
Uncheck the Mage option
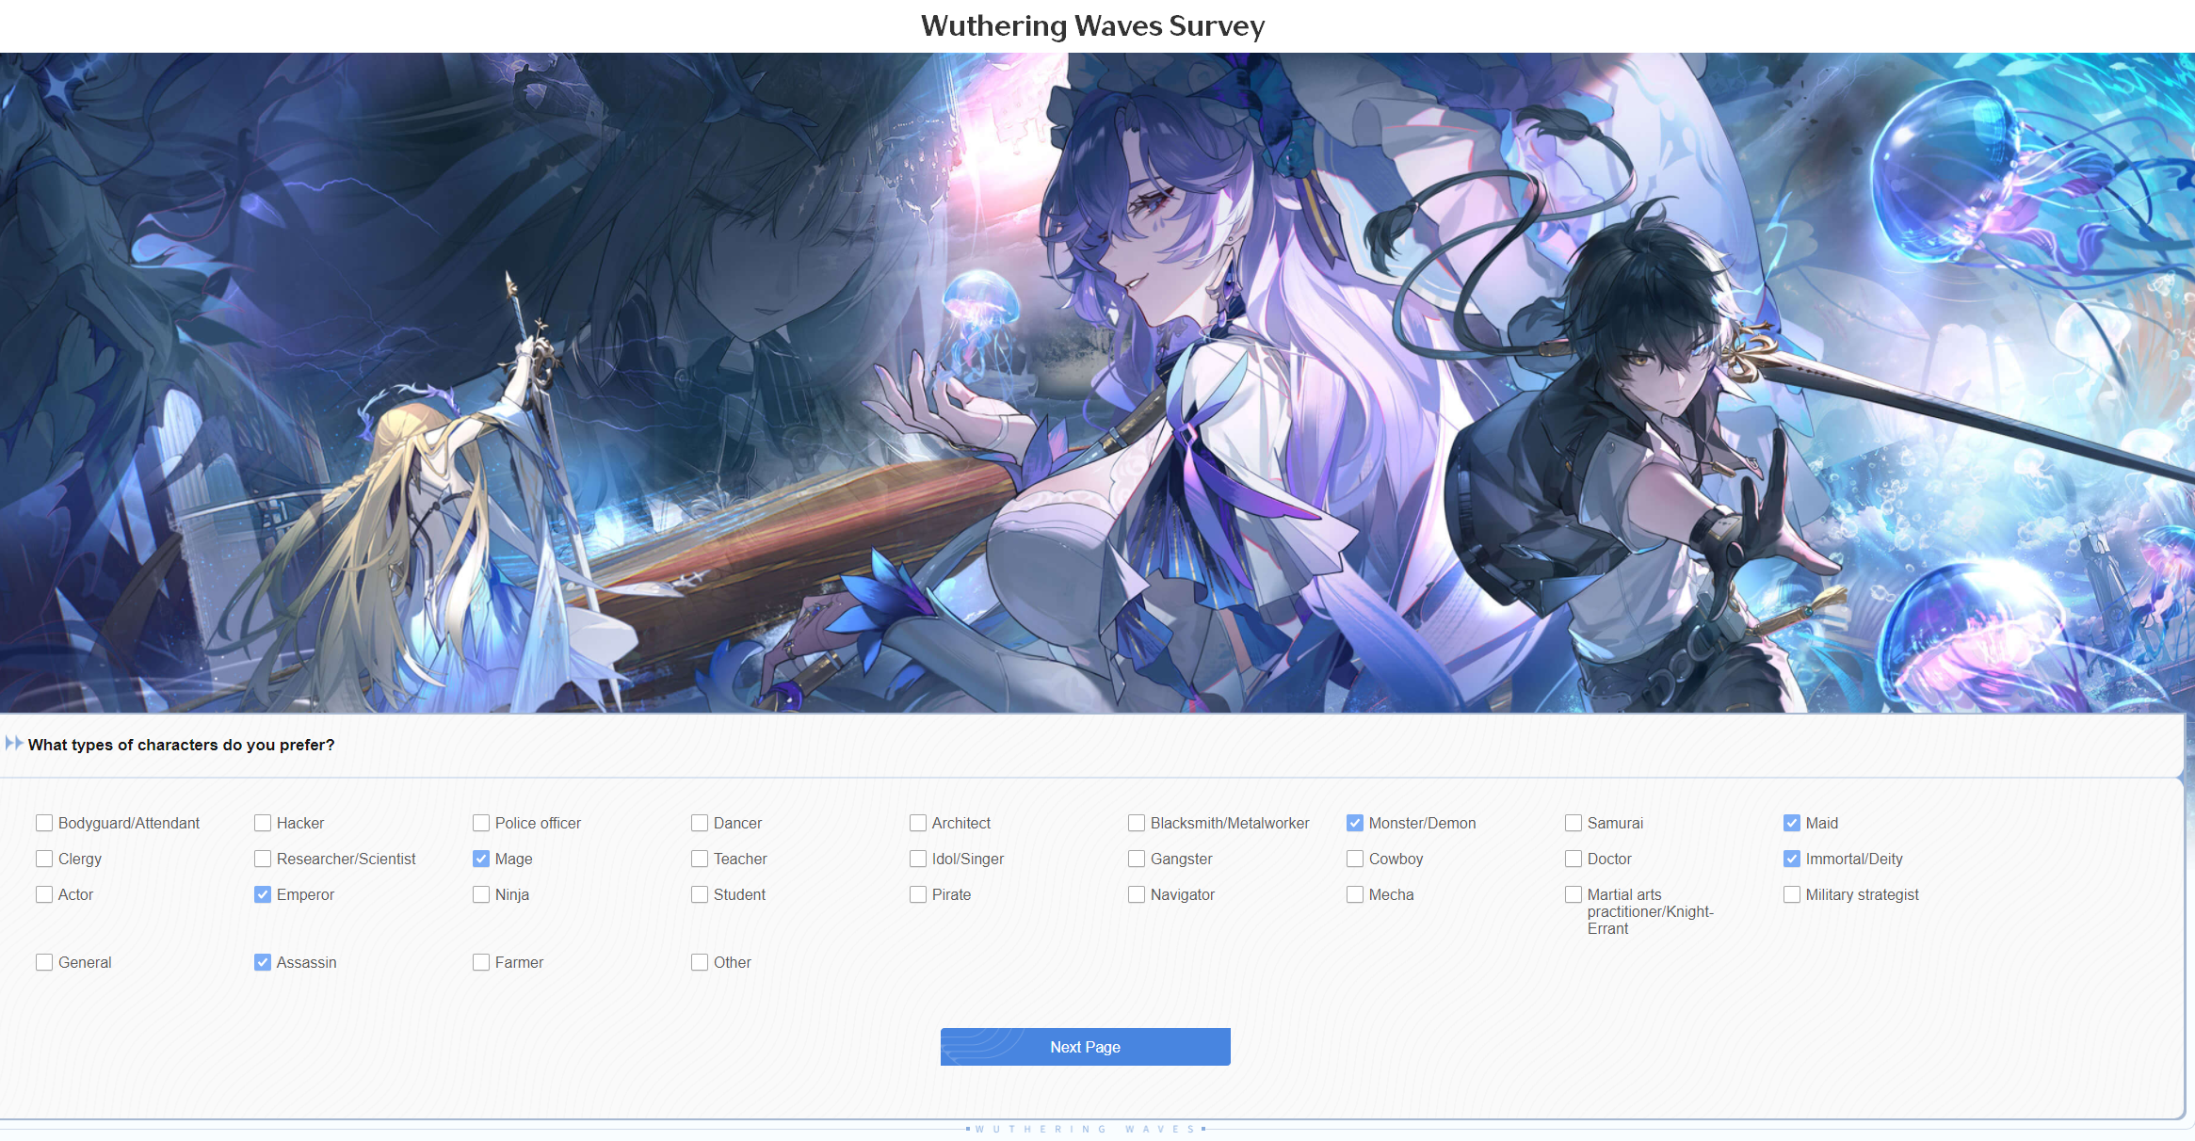481,859
